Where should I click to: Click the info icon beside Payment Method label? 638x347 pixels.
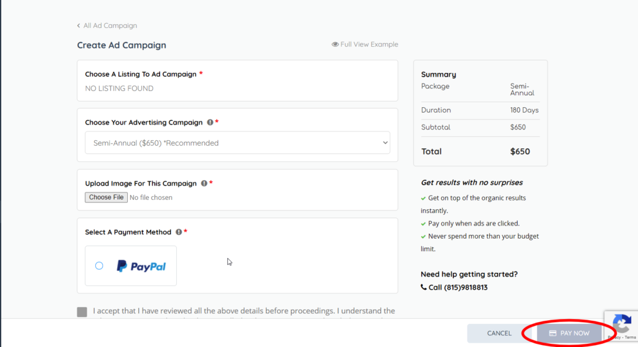click(x=178, y=232)
